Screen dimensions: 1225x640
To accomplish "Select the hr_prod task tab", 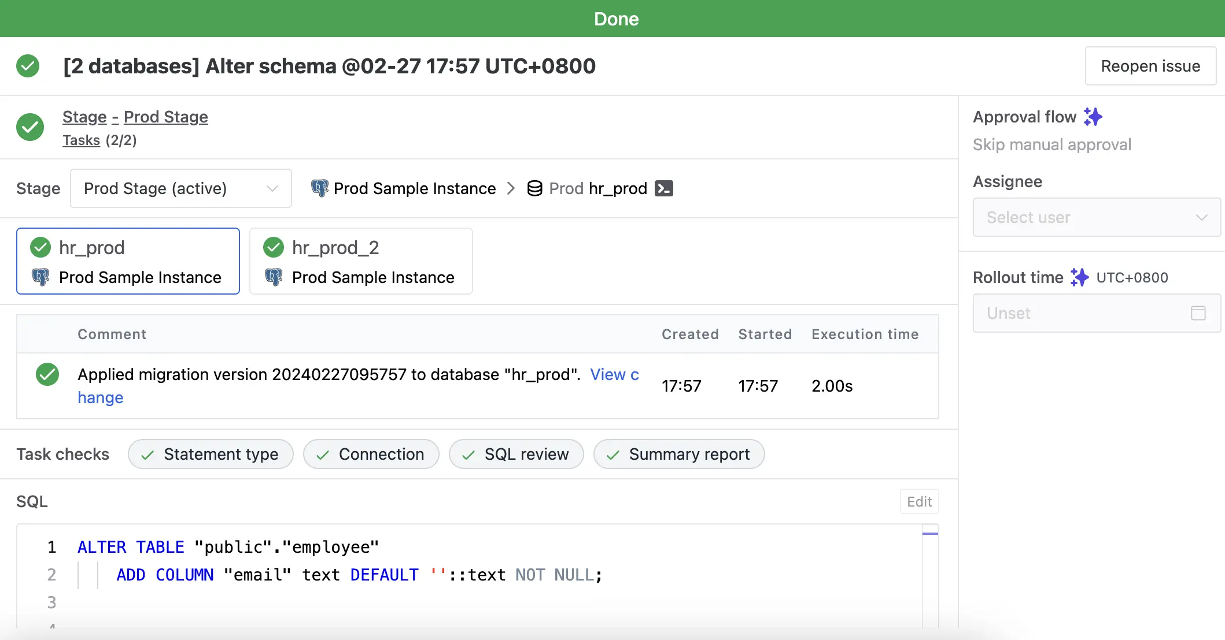I will coord(128,261).
